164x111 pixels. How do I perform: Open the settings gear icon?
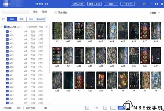coord(144,4)
